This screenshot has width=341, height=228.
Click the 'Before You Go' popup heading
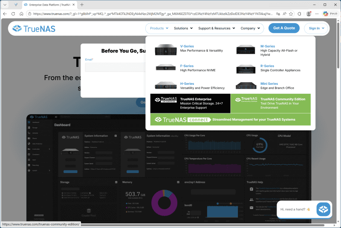pyautogui.click(x=124, y=51)
